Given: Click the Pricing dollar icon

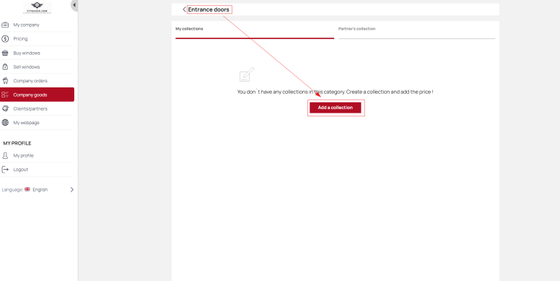Looking at the screenshot, I should click(5, 39).
